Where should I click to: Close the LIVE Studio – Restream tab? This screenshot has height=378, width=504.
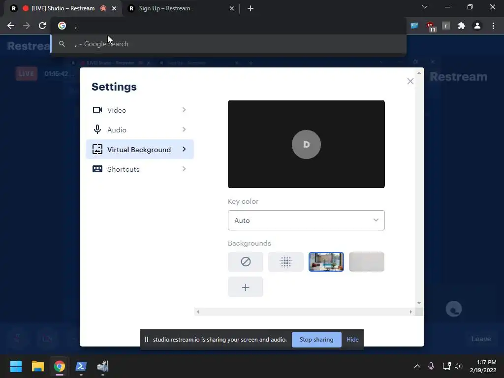pos(114,8)
